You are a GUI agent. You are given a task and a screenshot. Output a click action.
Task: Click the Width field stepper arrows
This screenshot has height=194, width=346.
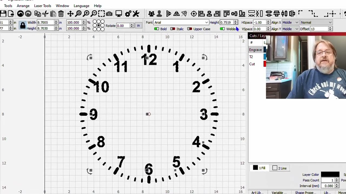click(56, 22)
